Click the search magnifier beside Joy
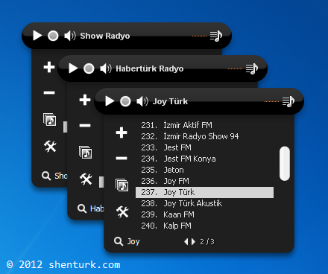 point(119,241)
